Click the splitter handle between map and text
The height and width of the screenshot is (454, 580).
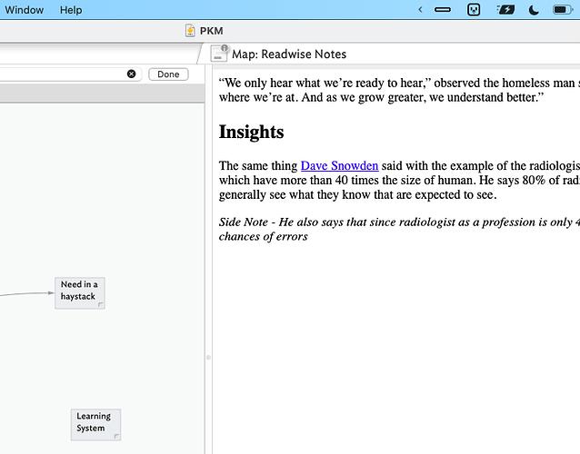click(208, 357)
